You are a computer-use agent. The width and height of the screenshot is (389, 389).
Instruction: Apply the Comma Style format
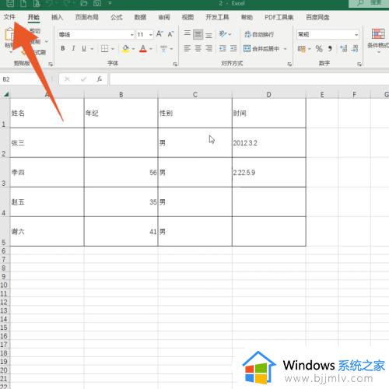tap(330, 48)
